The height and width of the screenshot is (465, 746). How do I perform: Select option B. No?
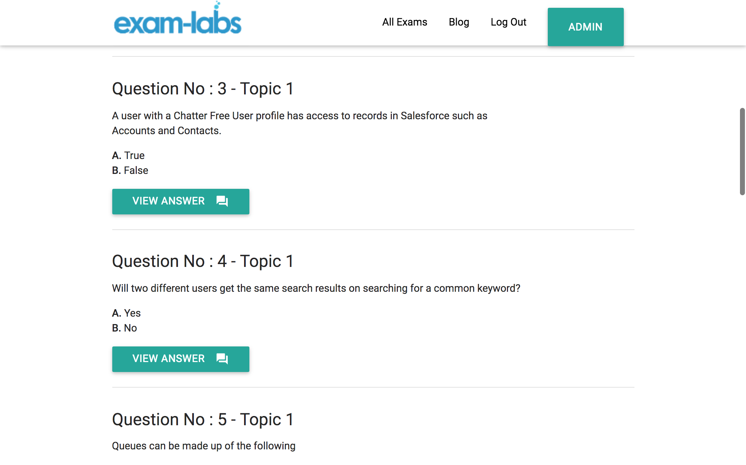click(124, 328)
